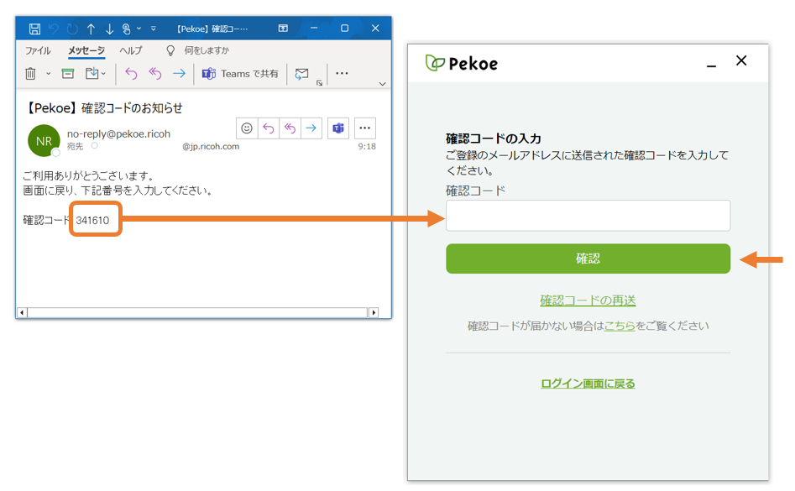
Task: Click Reply arrow in the ribbon toolbar
Action: pyautogui.click(x=131, y=74)
